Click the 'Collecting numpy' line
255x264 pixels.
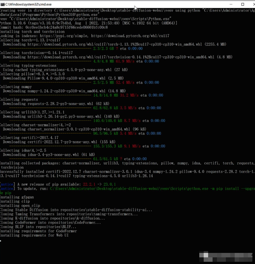[16, 87]
